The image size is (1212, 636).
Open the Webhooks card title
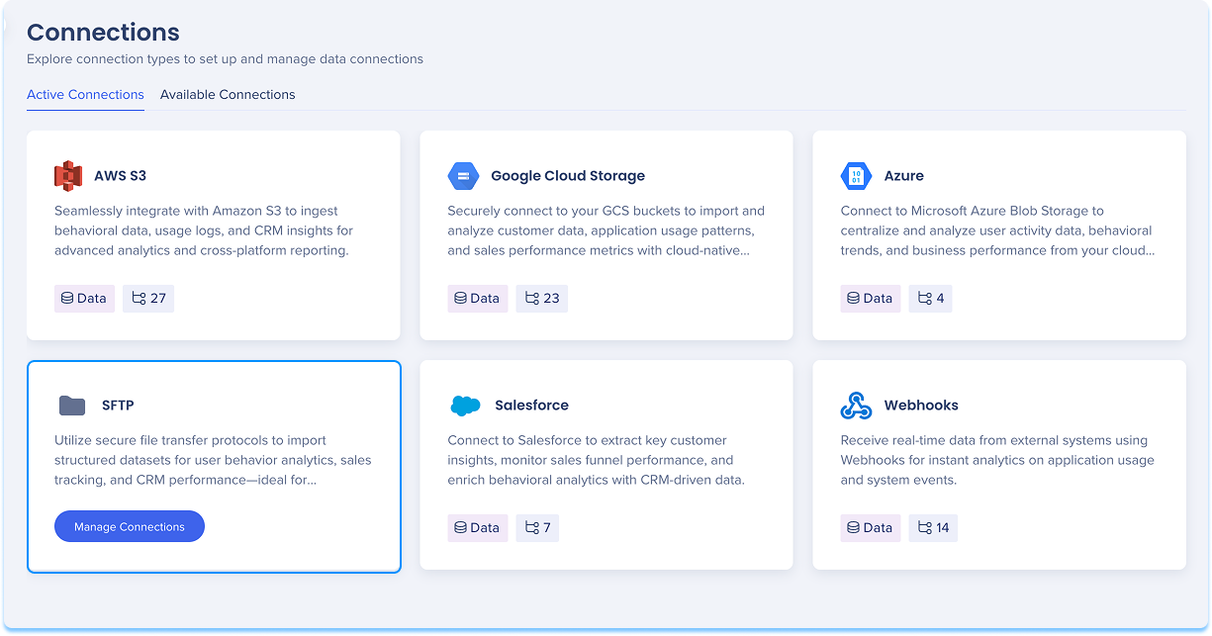coord(921,406)
